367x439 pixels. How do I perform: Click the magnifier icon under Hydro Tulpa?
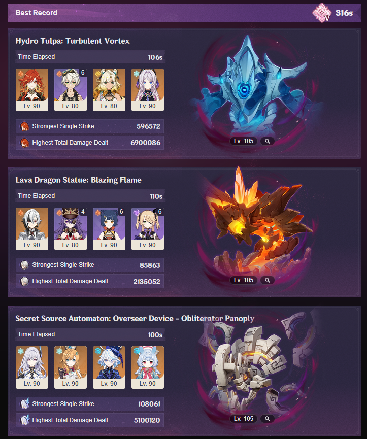268,141
